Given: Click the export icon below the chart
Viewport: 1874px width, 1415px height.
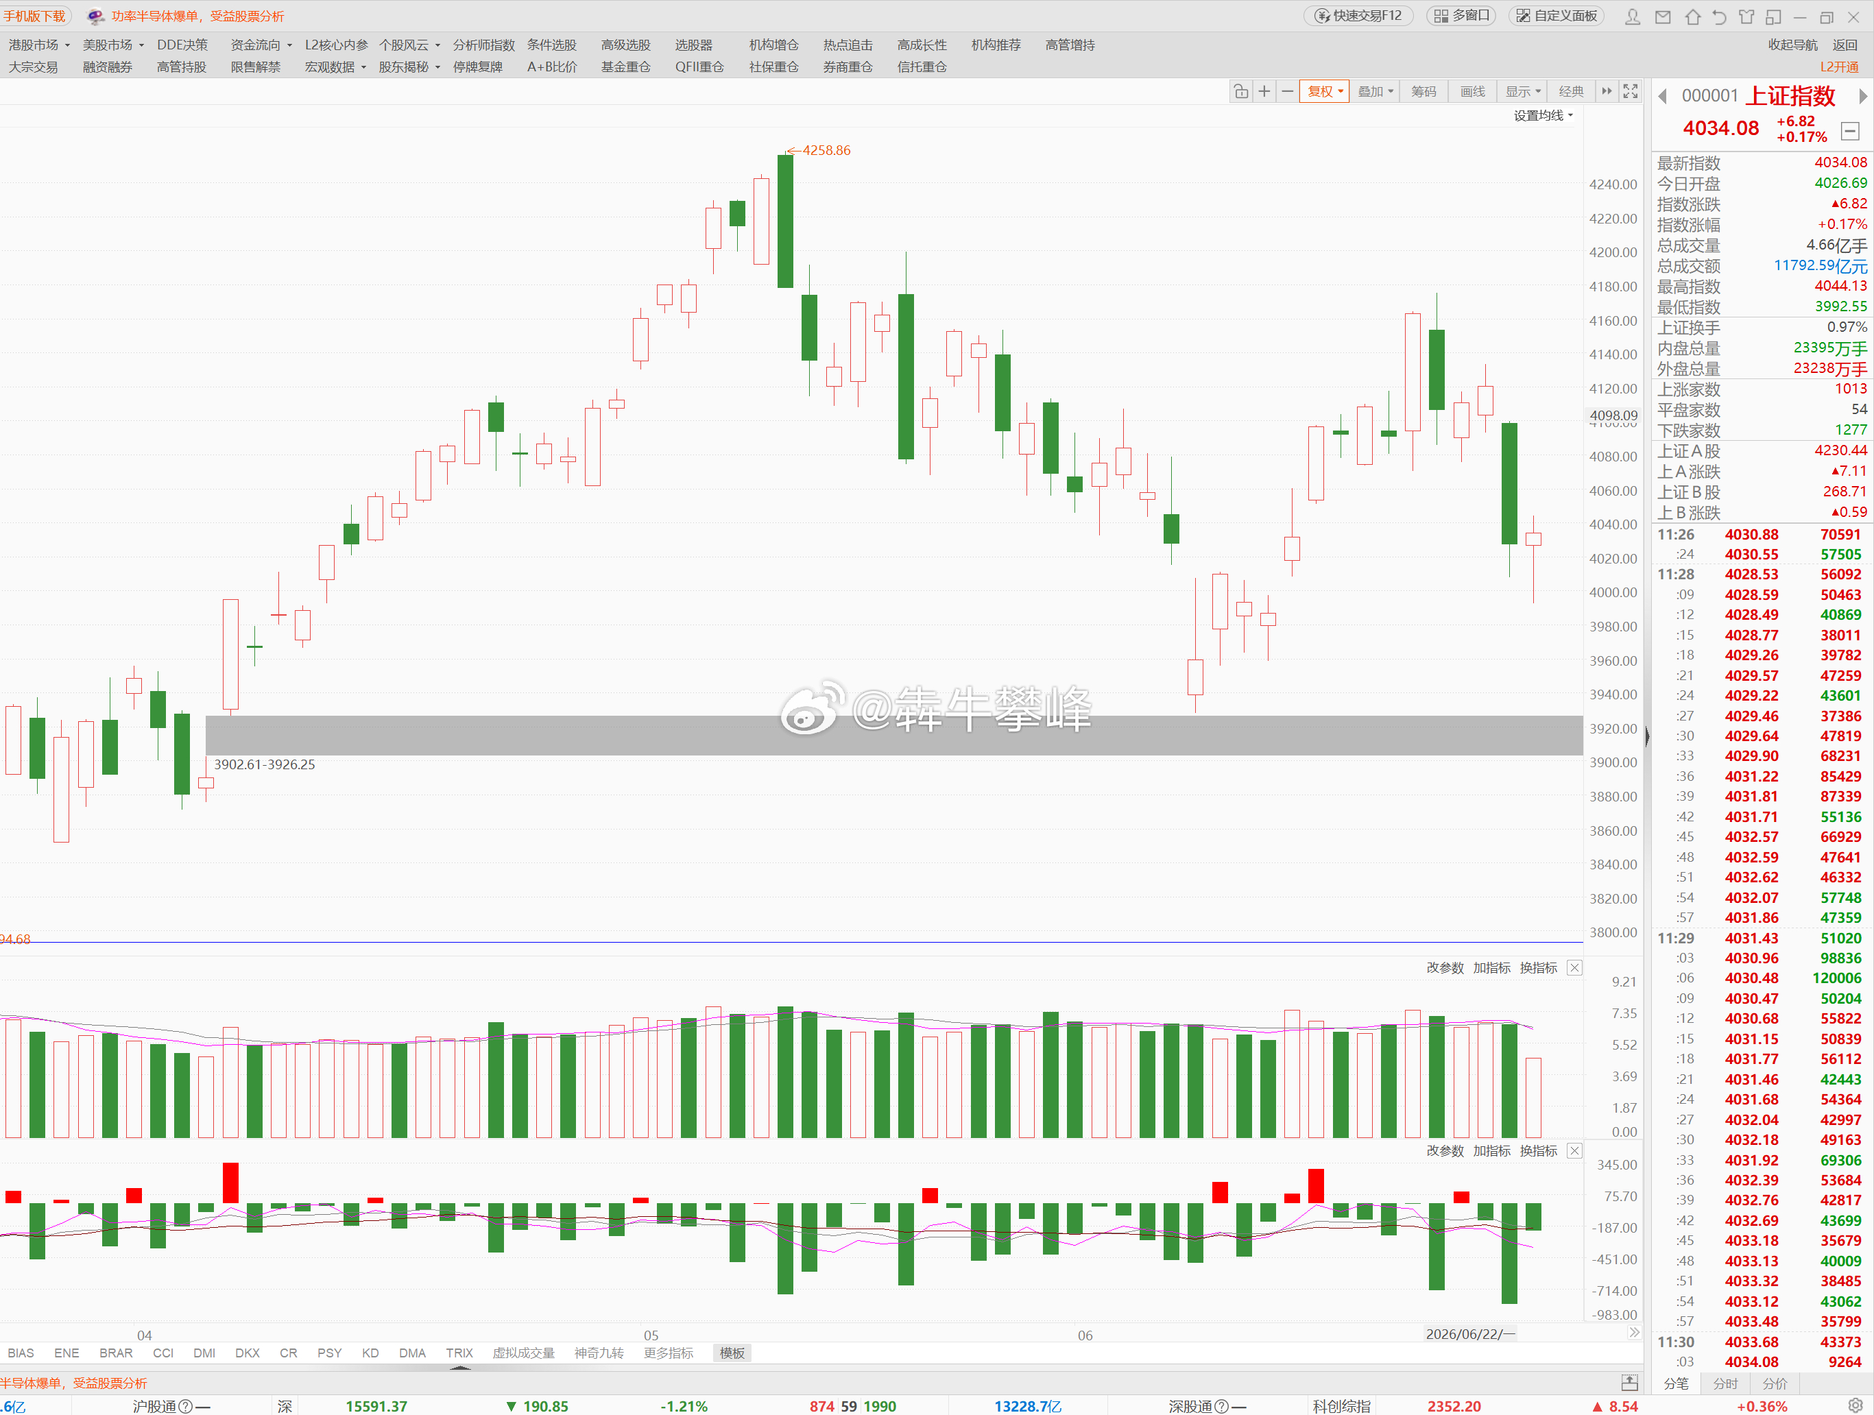Looking at the screenshot, I should [x=1629, y=1383].
